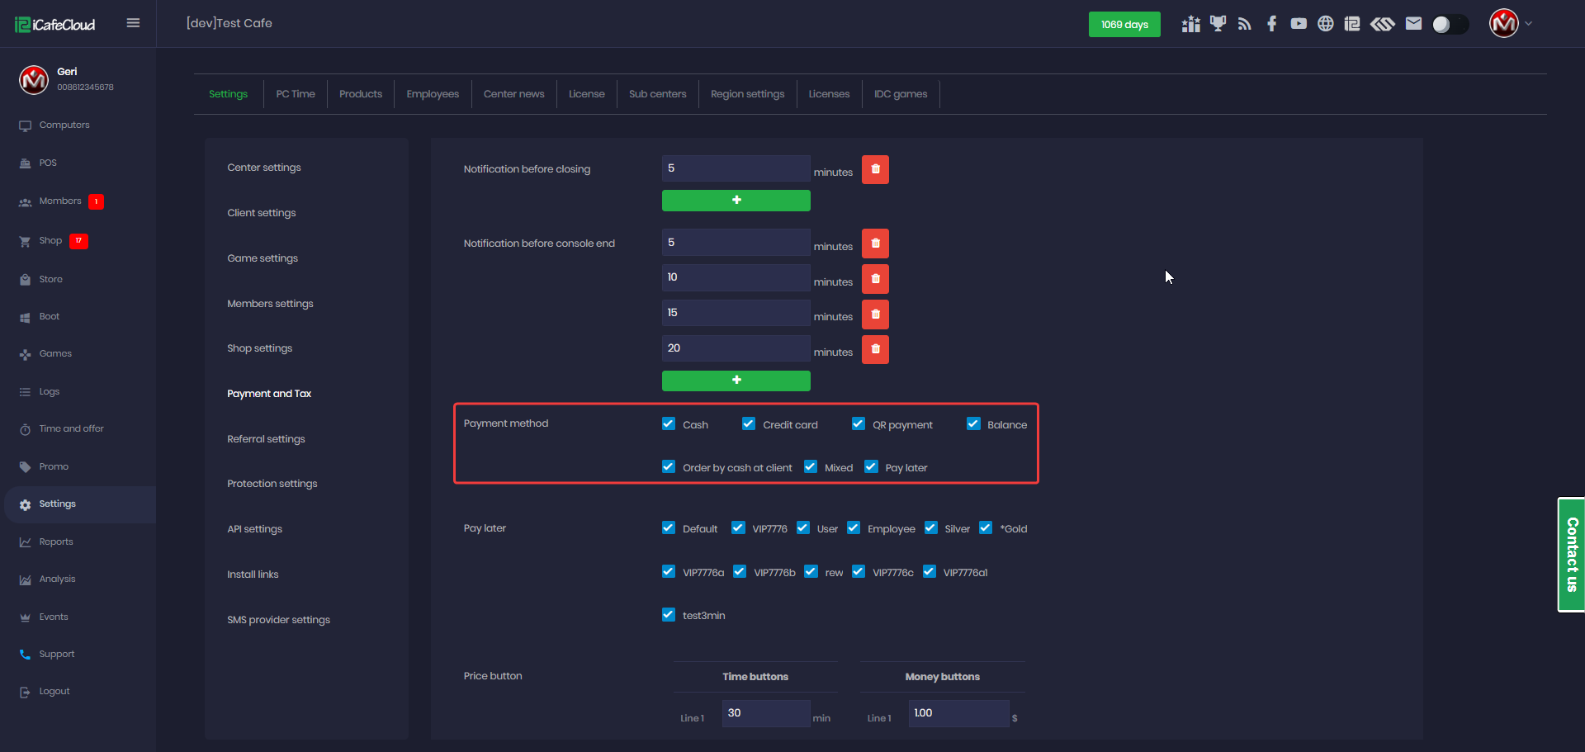
Task: Click the hamburger menu icon
Action: 133,23
